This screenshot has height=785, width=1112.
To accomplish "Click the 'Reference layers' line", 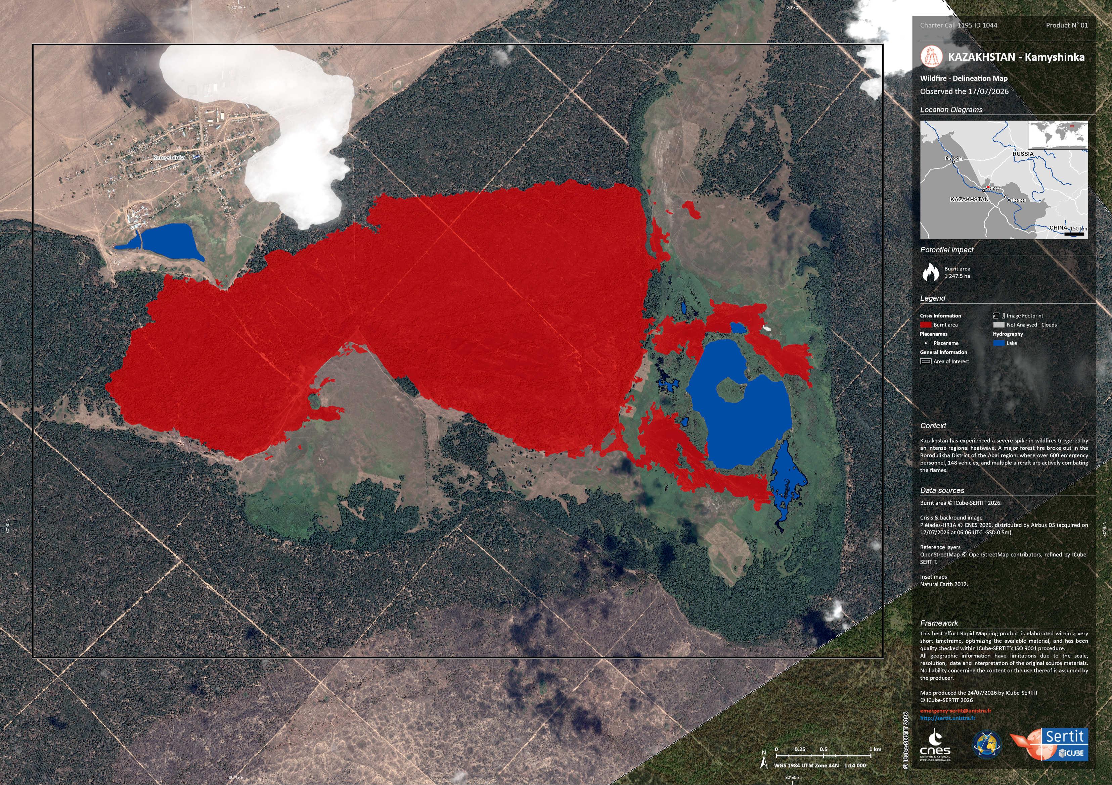I will [940, 547].
